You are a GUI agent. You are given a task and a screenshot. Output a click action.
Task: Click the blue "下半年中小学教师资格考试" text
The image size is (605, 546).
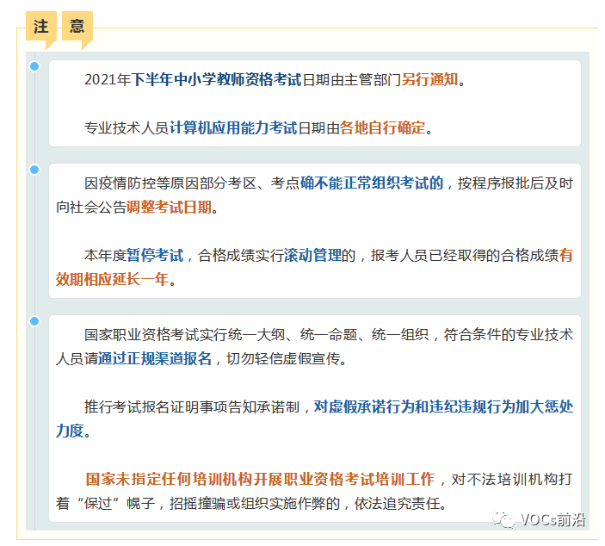click(x=216, y=80)
